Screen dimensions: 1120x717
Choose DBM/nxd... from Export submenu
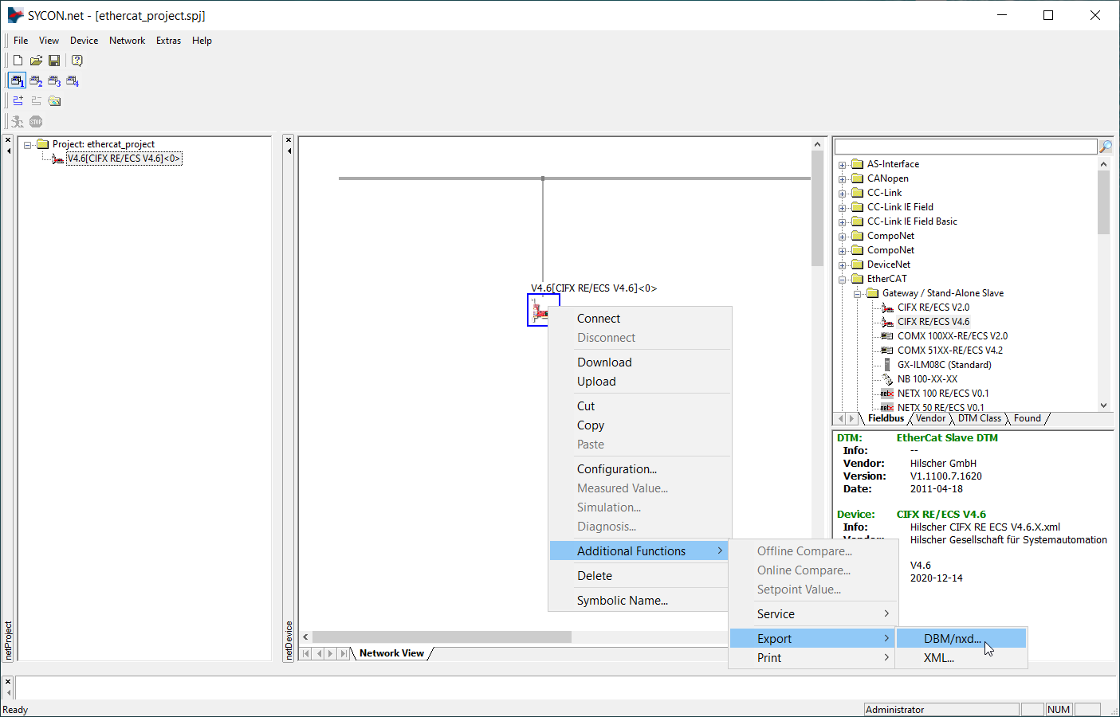click(x=952, y=639)
